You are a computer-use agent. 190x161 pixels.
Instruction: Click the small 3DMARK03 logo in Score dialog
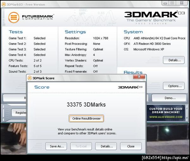(x=130, y=87)
